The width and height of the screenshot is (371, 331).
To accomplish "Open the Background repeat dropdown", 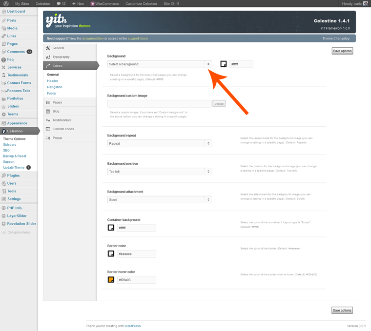I will [160, 143].
